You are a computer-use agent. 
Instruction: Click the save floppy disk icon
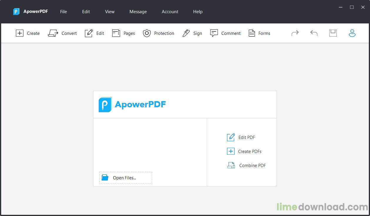click(x=333, y=33)
